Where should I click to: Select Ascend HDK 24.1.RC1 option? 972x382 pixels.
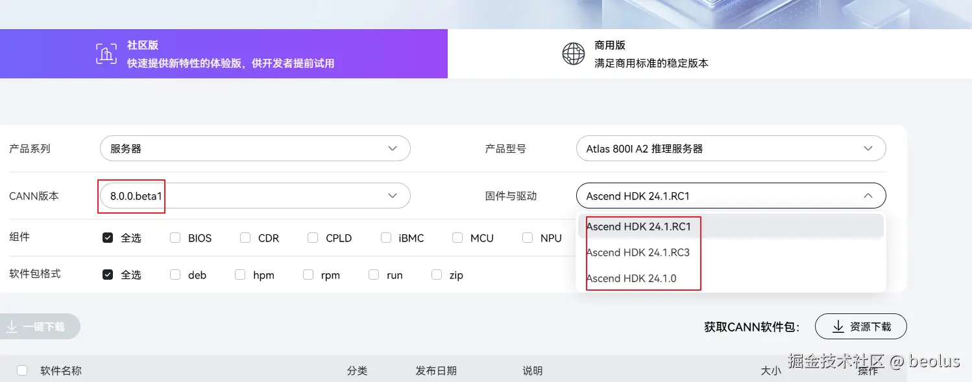point(638,227)
